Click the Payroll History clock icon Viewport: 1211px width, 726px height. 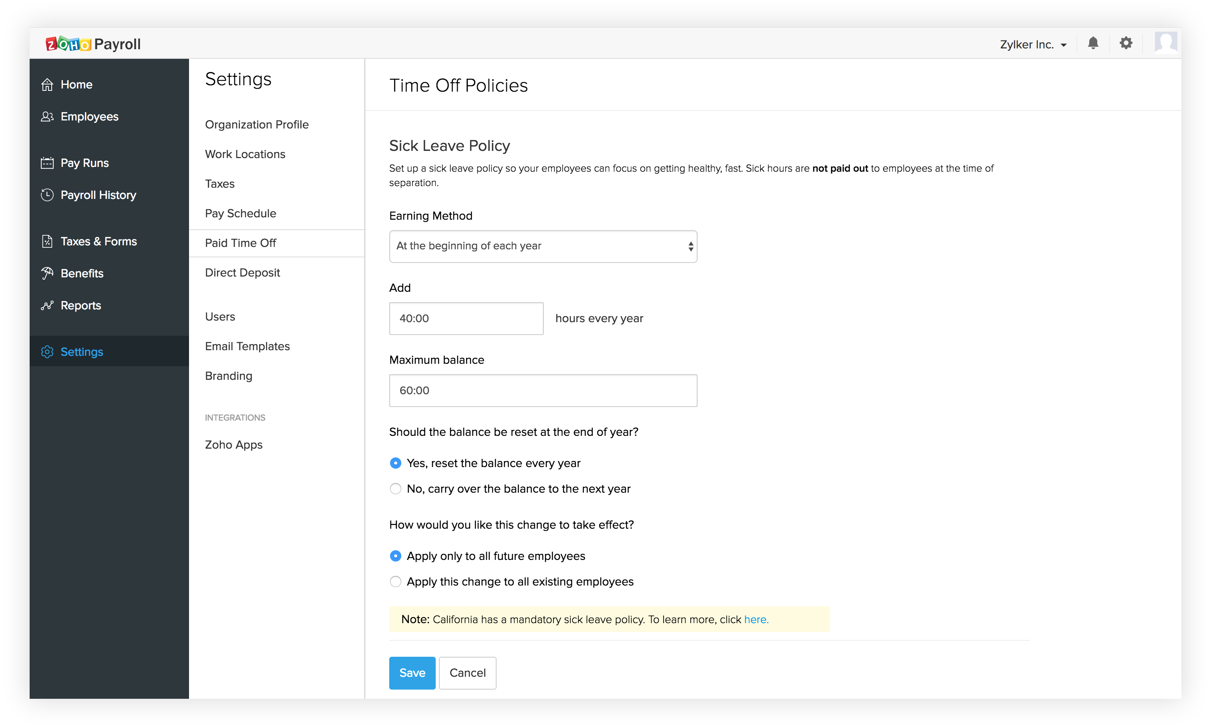point(47,195)
